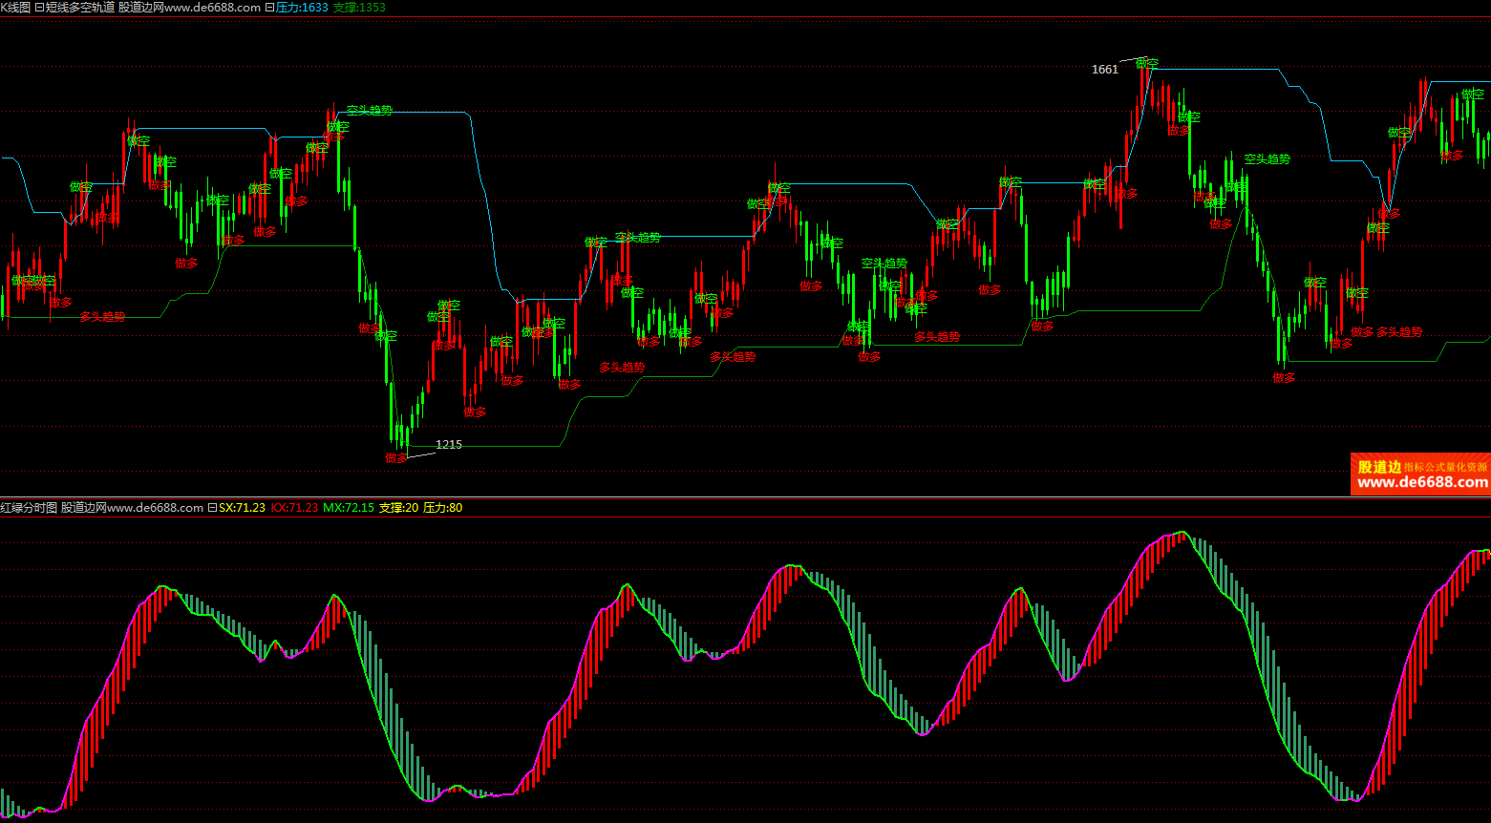The image size is (1491, 823).
Task: Click 支撑:20 in the lower panel header
Action: [x=398, y=507]
